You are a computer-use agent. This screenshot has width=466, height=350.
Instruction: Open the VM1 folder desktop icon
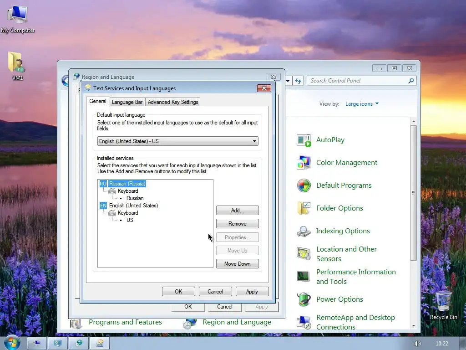pos(17,66)
